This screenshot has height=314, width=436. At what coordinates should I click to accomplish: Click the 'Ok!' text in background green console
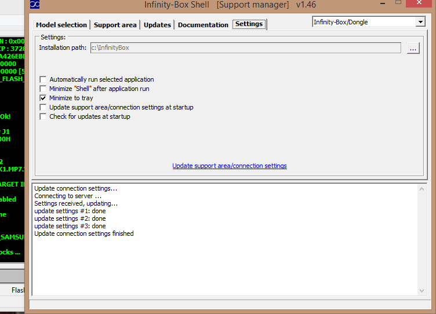pyautogui.click(x=5, y=116)
